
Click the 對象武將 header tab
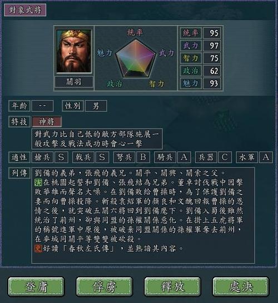(x=25, y=10)
